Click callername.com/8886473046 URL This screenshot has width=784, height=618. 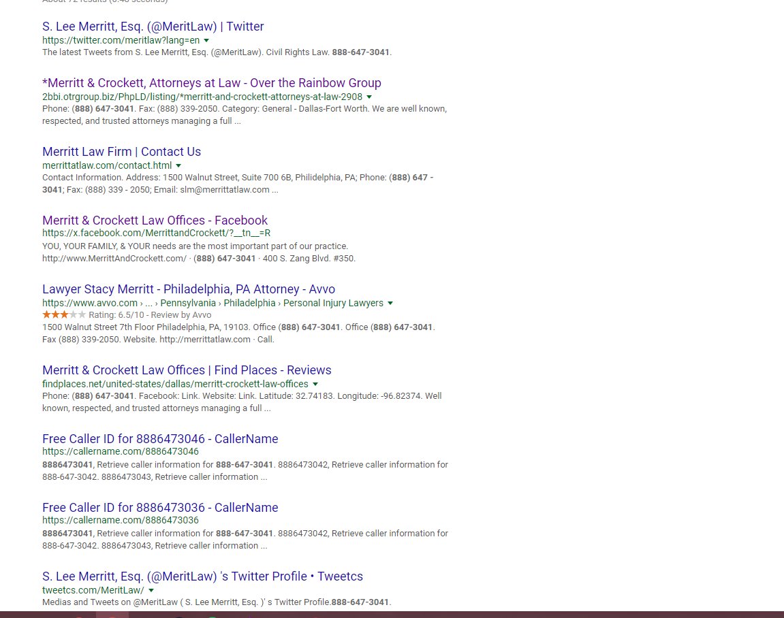[x=121, y=451]
